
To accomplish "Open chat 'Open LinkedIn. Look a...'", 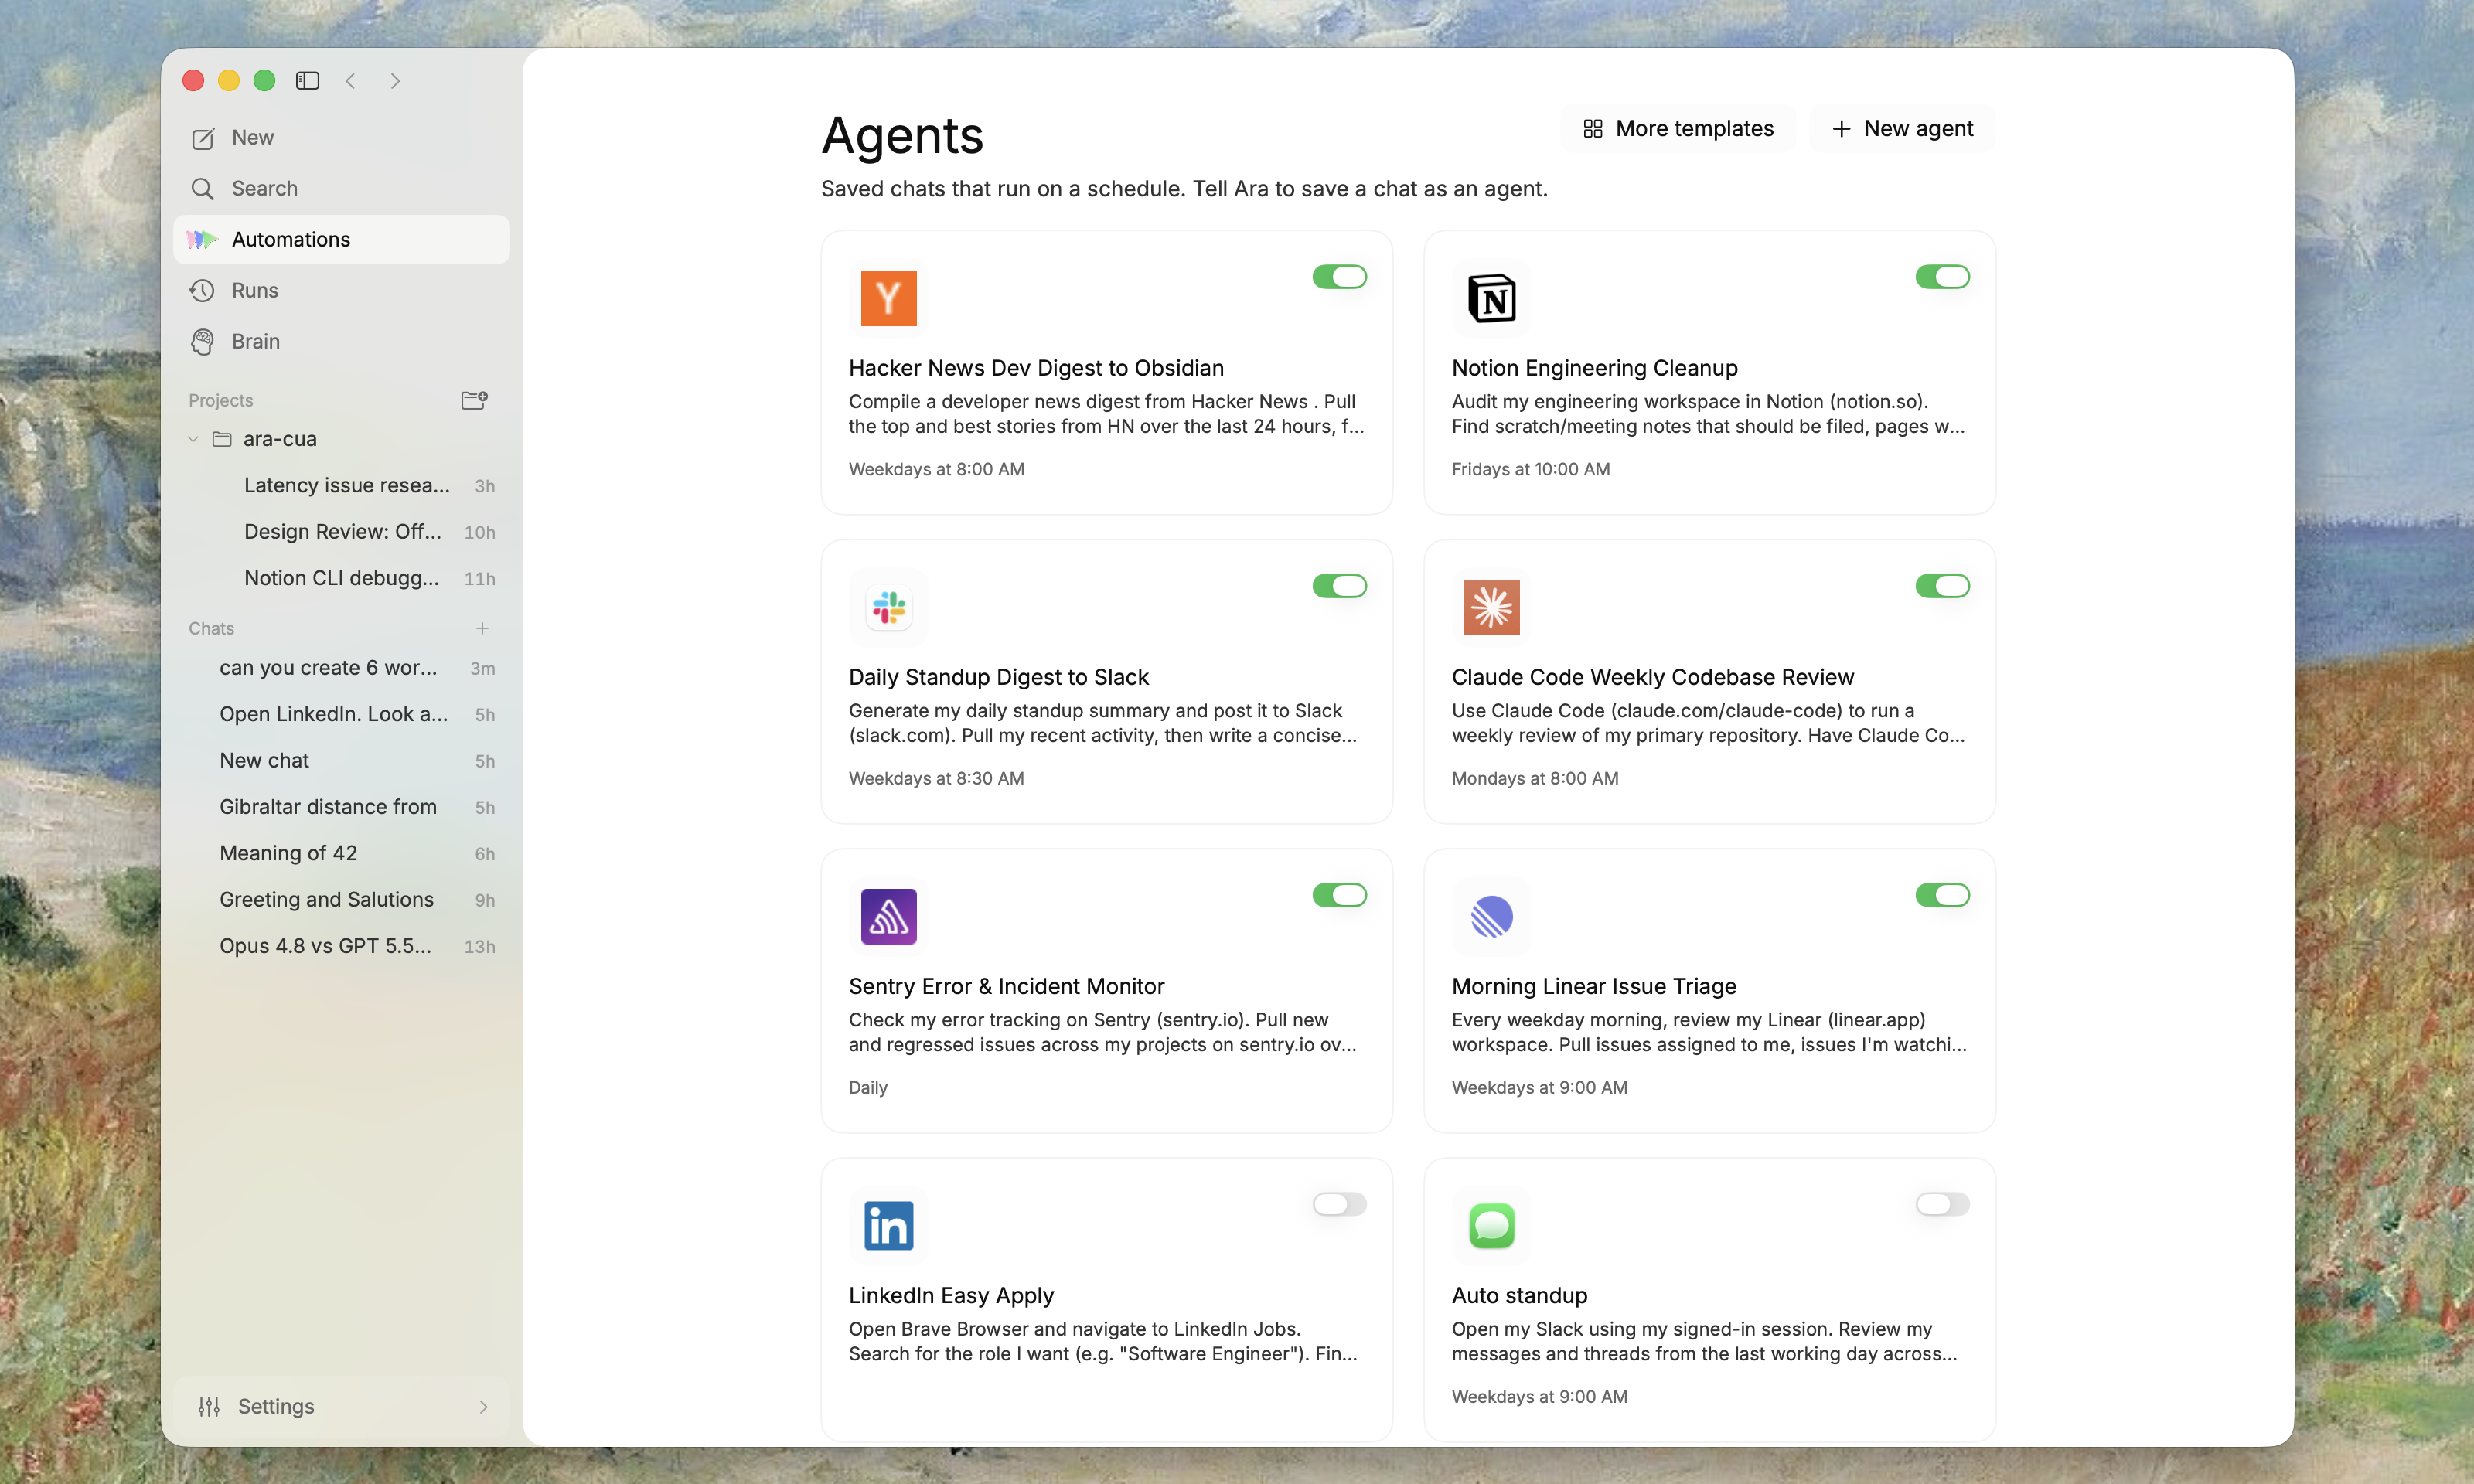I will [341, 714].
